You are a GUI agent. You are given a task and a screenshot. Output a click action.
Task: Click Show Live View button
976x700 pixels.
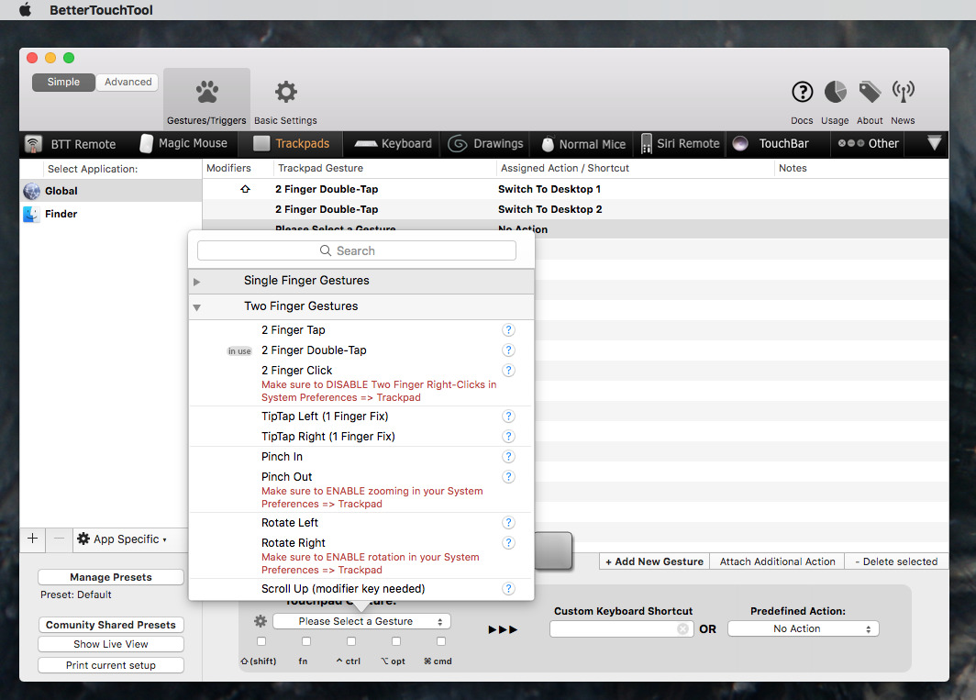pos(111,644)
